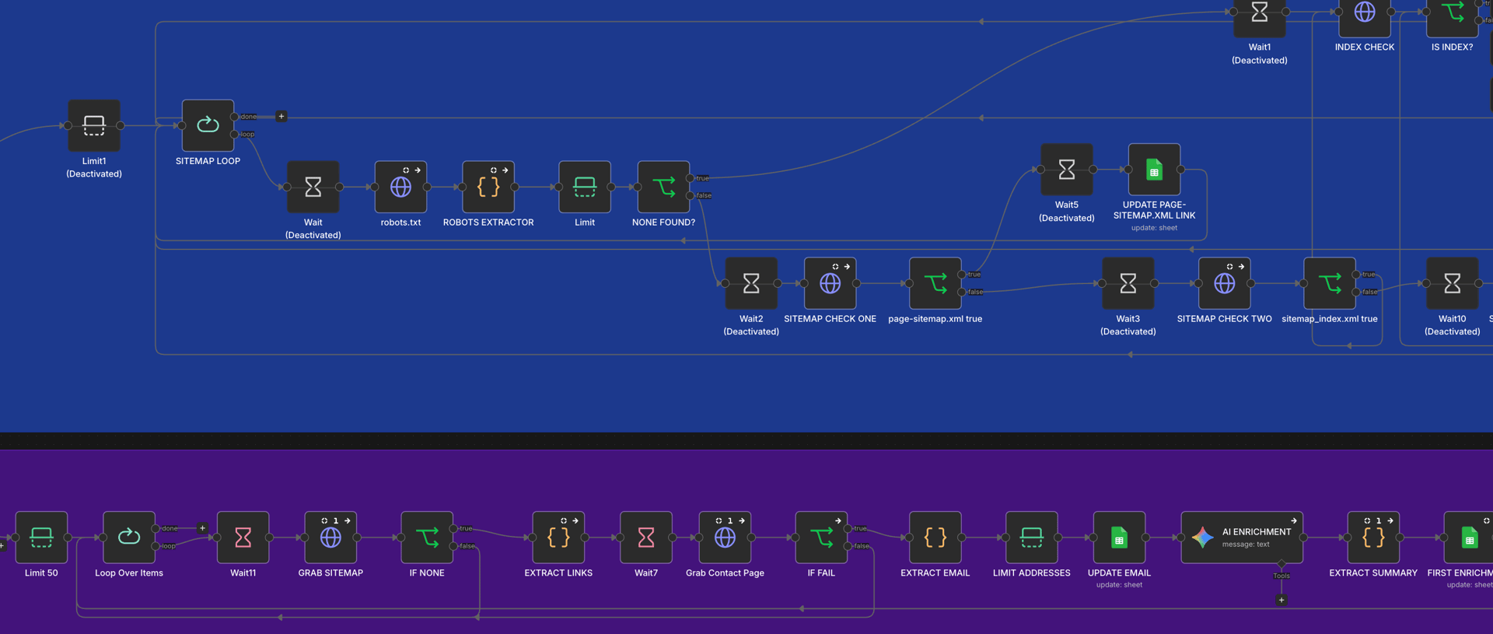
Task: Select the SITEMAP CHECK TWO node
Action: coord(1224,283)
